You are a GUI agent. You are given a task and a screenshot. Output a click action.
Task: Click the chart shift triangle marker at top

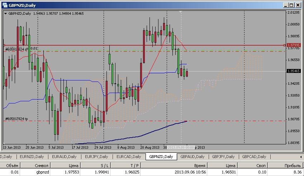point(181,12)
